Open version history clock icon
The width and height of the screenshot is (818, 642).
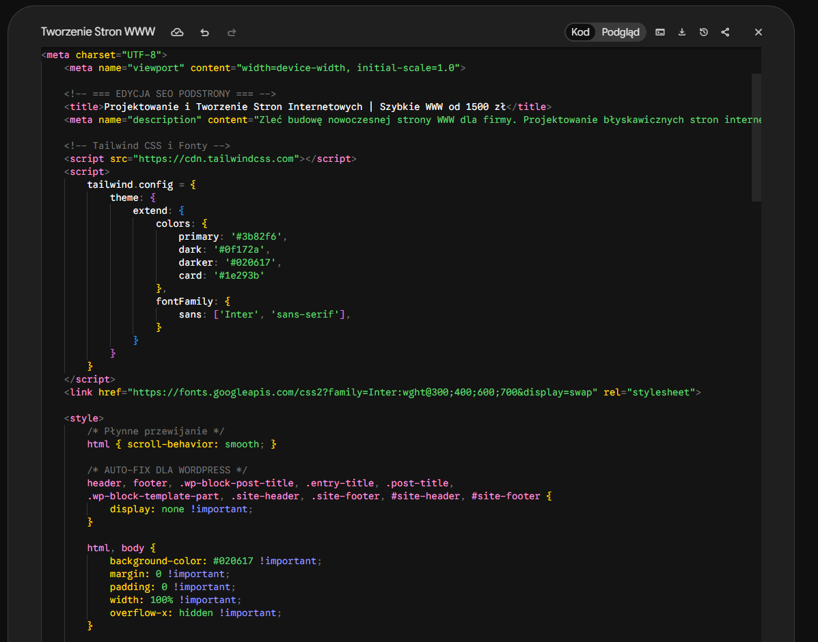pyautogui.click(x=704, y=32)
